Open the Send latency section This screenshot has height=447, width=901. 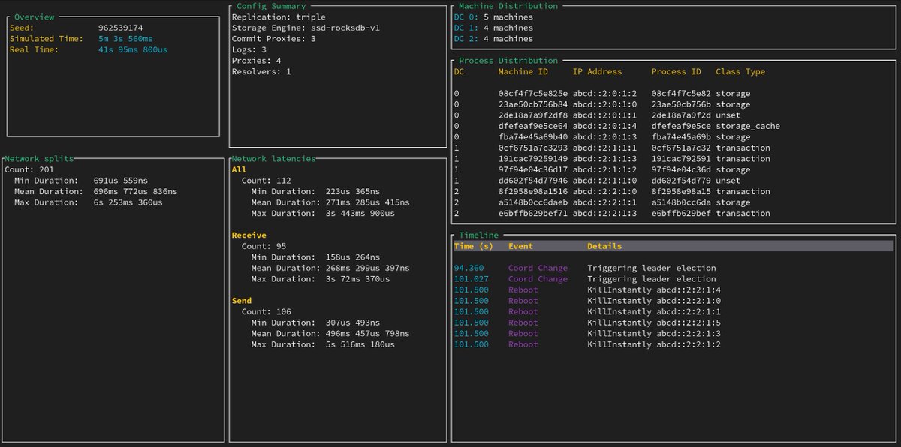241,300
